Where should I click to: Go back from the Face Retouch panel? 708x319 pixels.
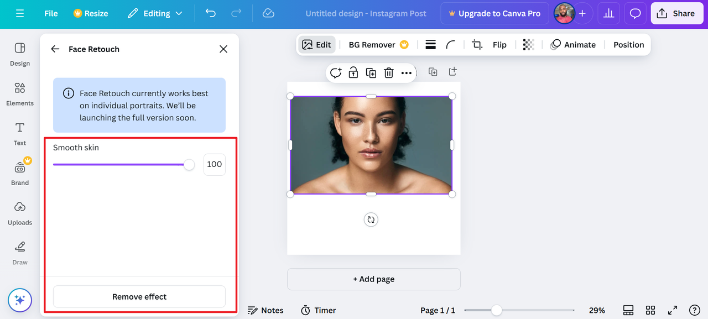pyautogui.click(x=55, y=49)
